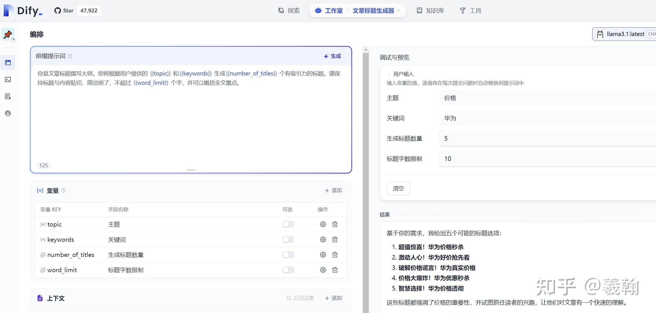The image size is (656, 313).
Task: Open the API access terminal icon in sidebar
Action: 8,79
